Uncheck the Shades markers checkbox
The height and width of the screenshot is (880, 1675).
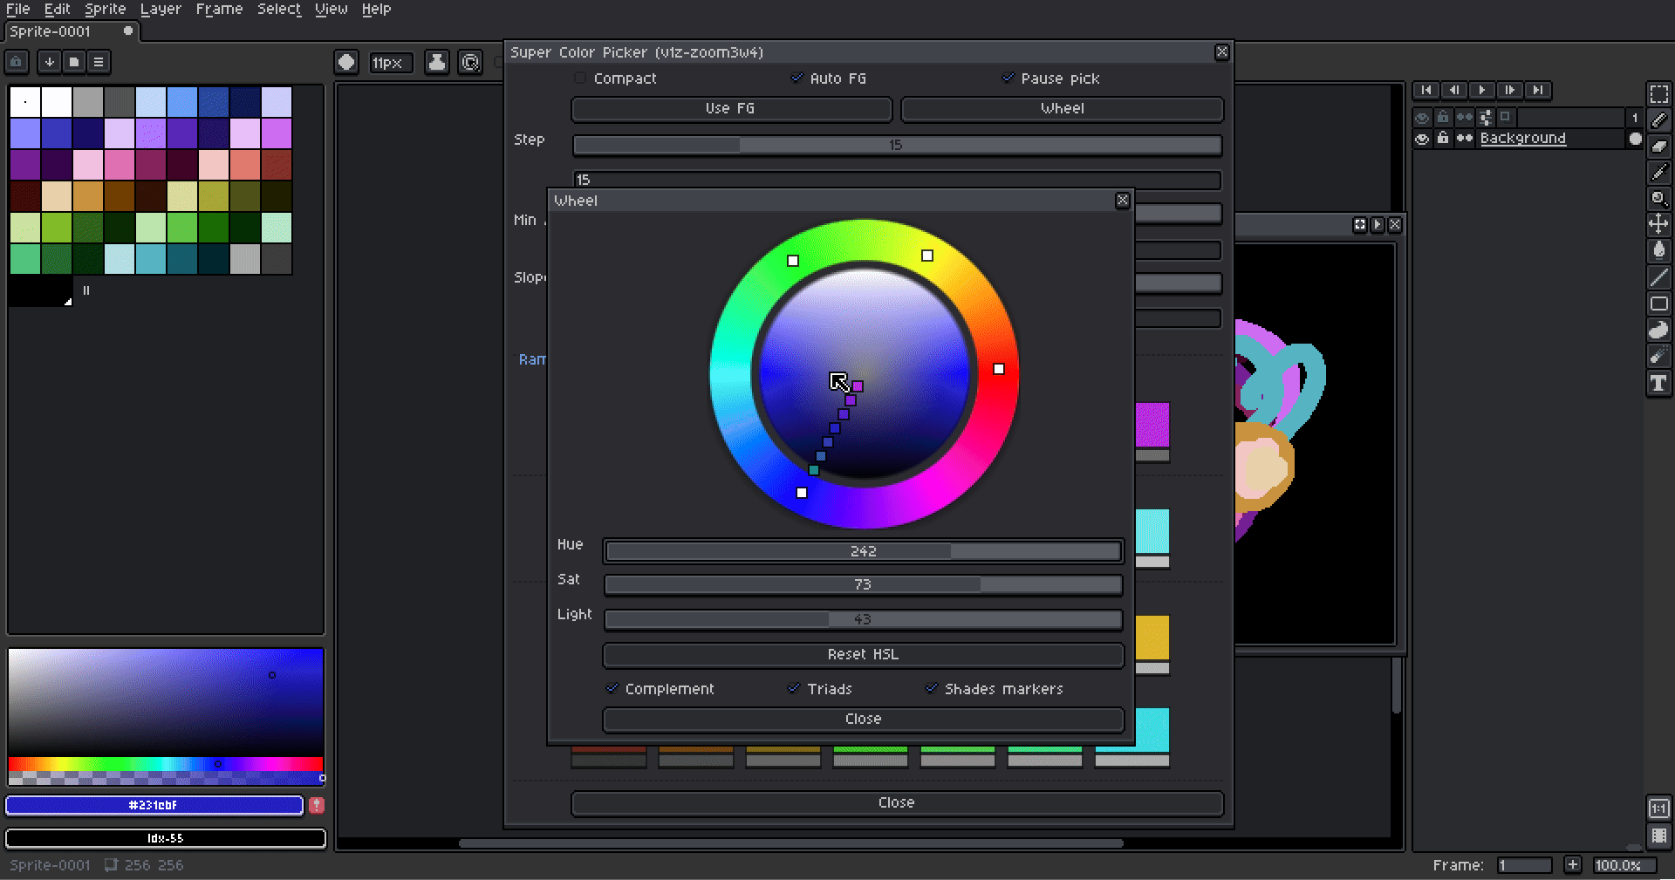point(931,689)
